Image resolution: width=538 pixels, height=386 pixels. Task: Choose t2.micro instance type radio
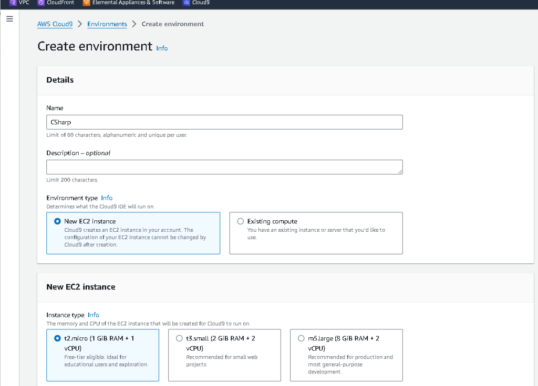point(57,338)
